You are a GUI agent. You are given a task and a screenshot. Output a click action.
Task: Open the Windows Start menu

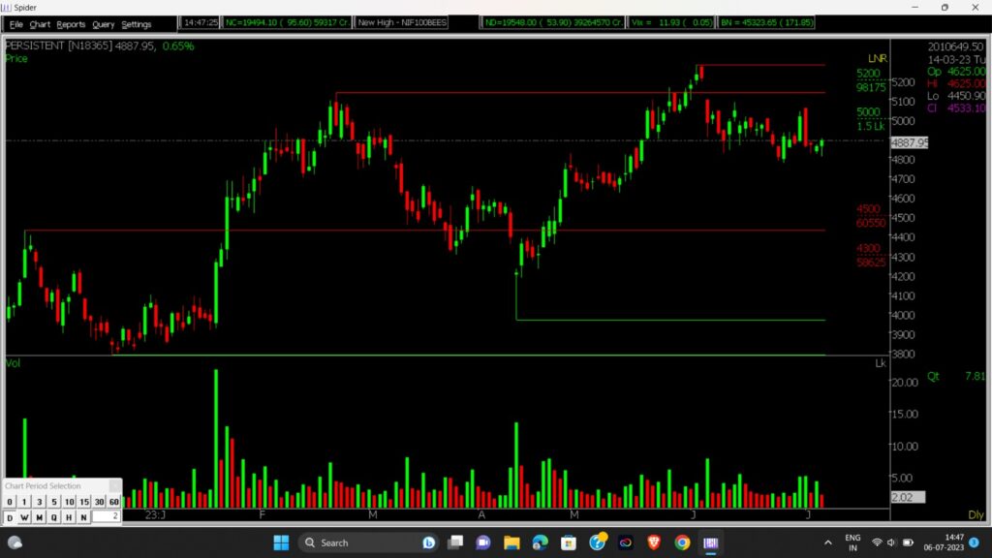point(281,542)
